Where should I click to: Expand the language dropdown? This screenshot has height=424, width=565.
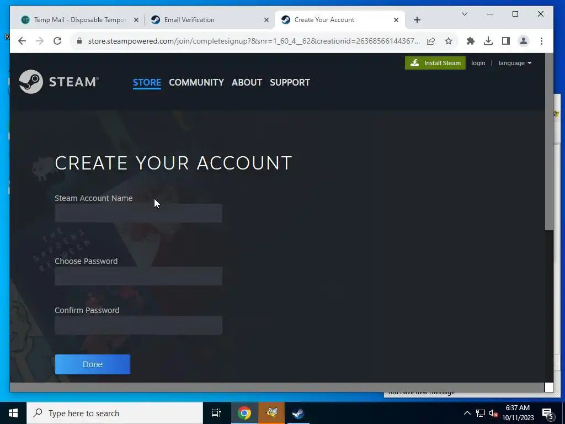(x=515, y=63)
